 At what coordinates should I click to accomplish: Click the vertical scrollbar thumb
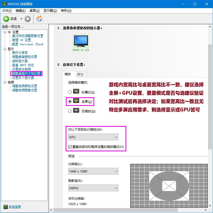pos(210,97)
